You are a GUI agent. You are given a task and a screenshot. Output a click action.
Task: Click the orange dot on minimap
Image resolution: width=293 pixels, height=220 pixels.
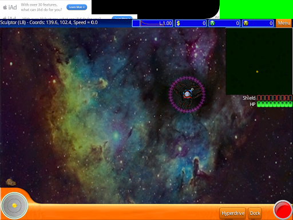[257, 72]
